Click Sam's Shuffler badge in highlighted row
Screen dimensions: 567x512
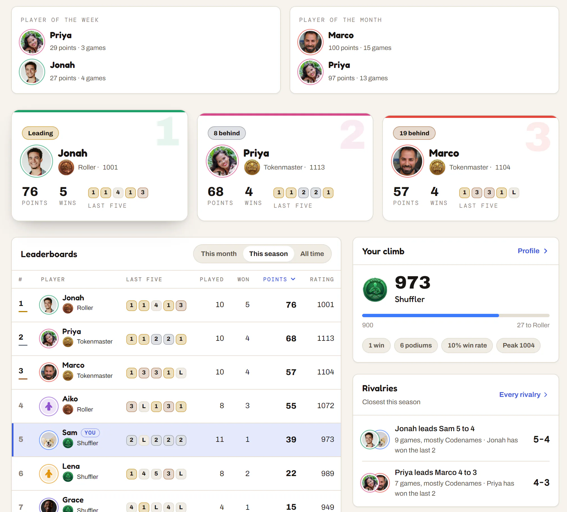coord(68,443)
